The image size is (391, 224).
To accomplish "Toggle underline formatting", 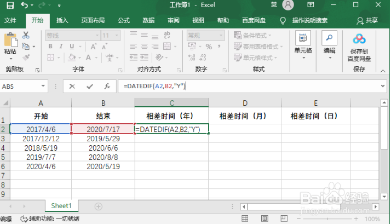I will [72, 47].
